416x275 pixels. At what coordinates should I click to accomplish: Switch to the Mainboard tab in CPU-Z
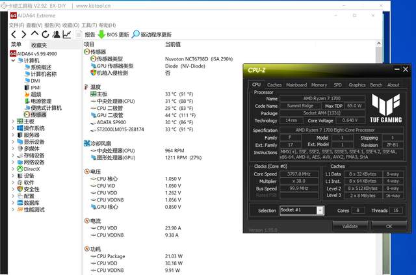[296, 85]
